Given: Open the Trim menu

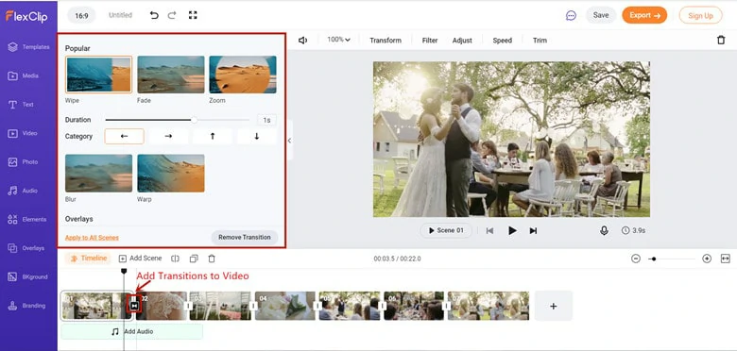Looking at the screenshot, I should pyautogui.click(x=540, y=41).
